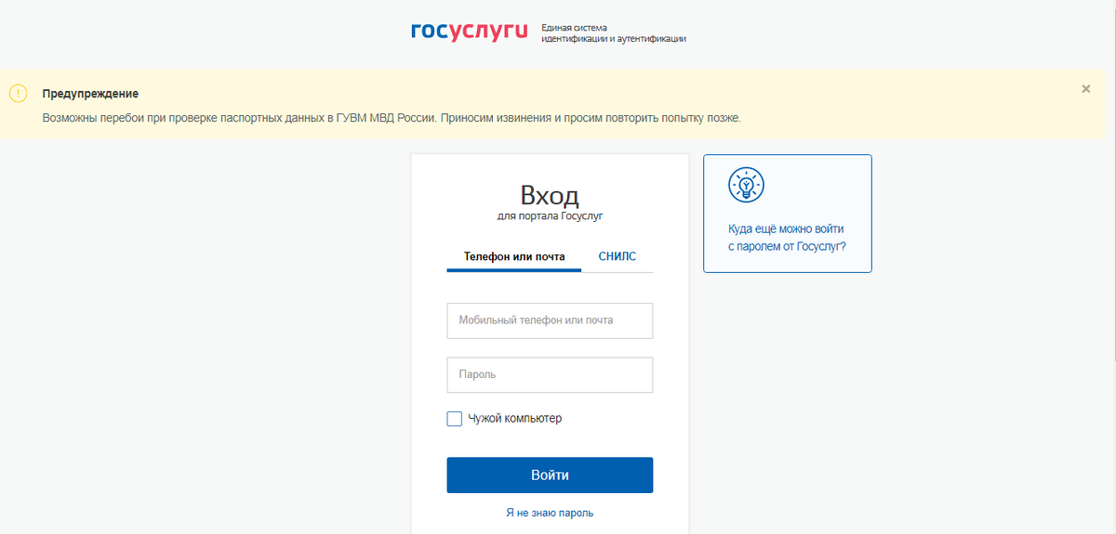
Task: Click the Госуслуги logo
Action: [470, 32]
